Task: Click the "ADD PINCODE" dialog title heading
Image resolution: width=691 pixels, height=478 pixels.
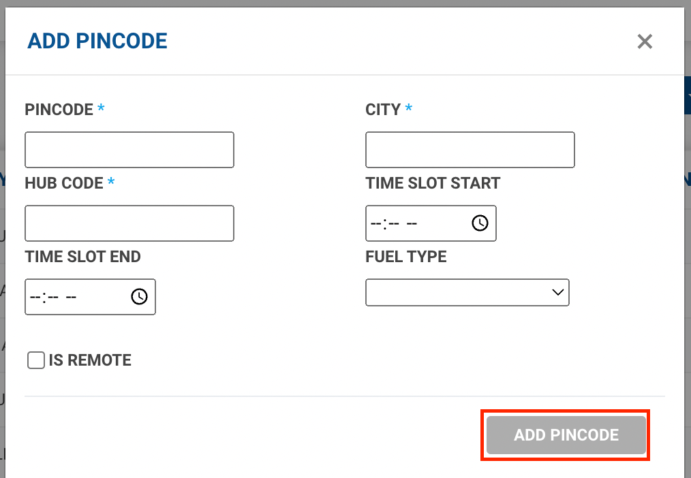Action: tap(97, 41)
